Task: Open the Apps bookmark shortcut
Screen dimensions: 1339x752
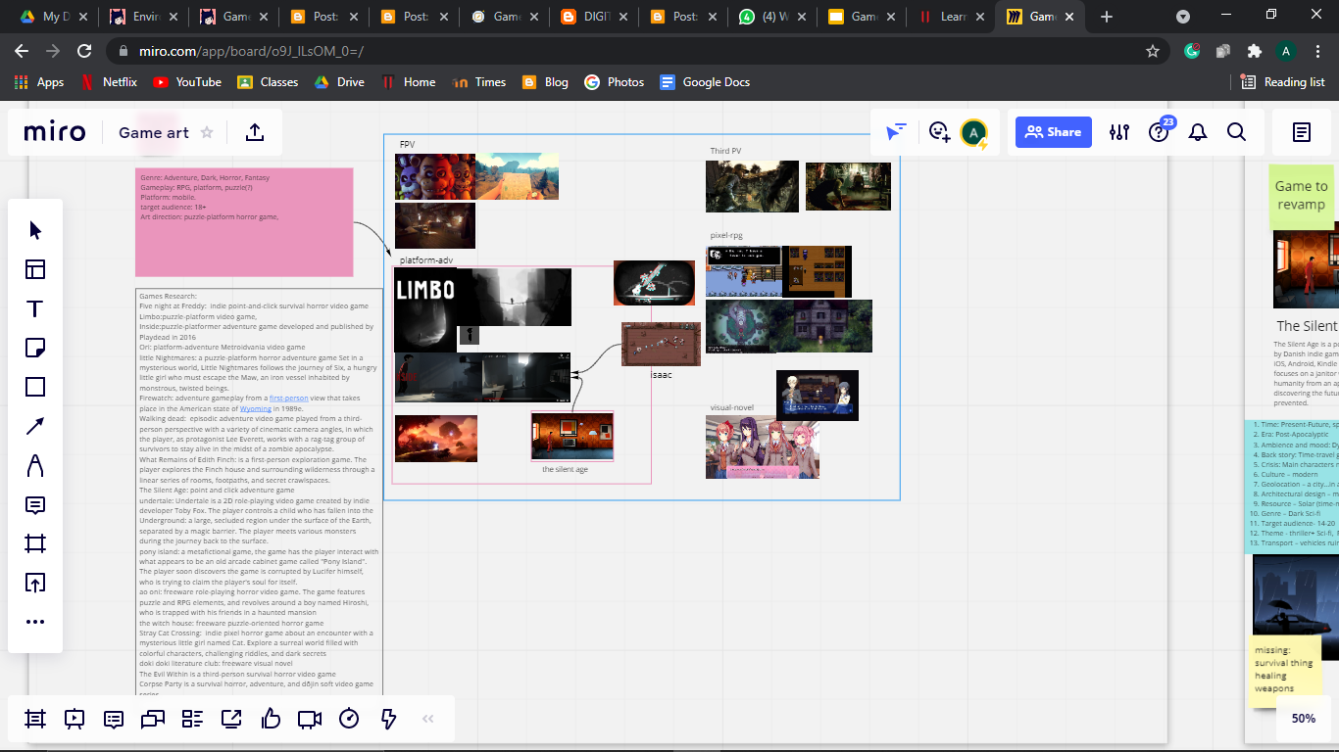Action: [x=39, y=82]
